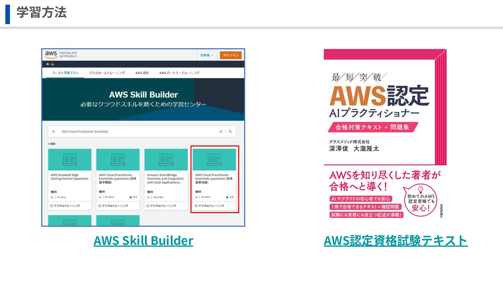Click the ホーム breadcrumb item

click(x=50, y=64)
